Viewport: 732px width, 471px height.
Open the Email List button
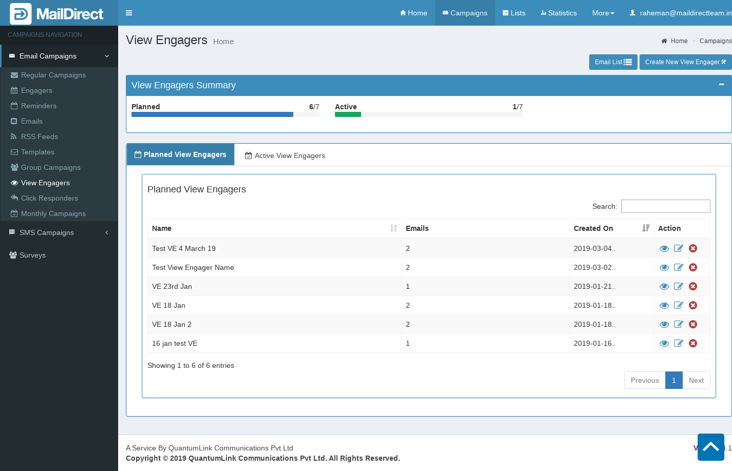coord(613,62)
